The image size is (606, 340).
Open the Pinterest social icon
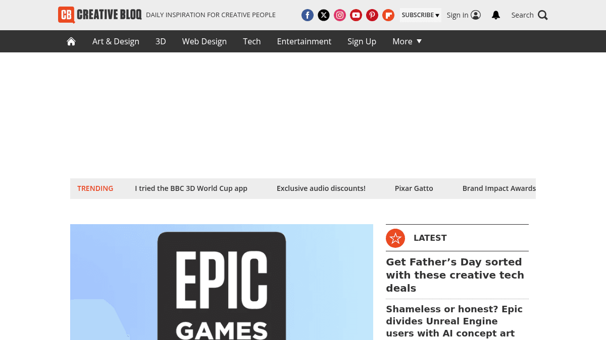click(x=372, y=15)
